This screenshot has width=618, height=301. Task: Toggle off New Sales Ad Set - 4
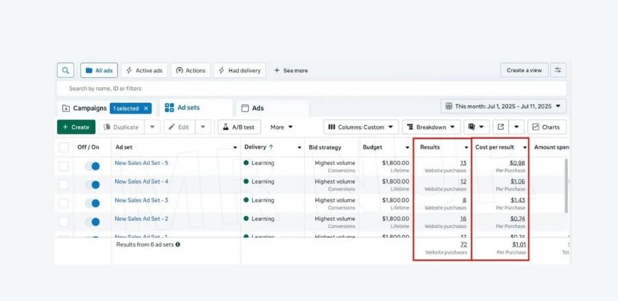pos(92,185)
